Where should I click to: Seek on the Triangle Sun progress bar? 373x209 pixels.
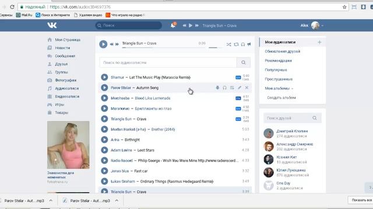(x=164, y=48)
